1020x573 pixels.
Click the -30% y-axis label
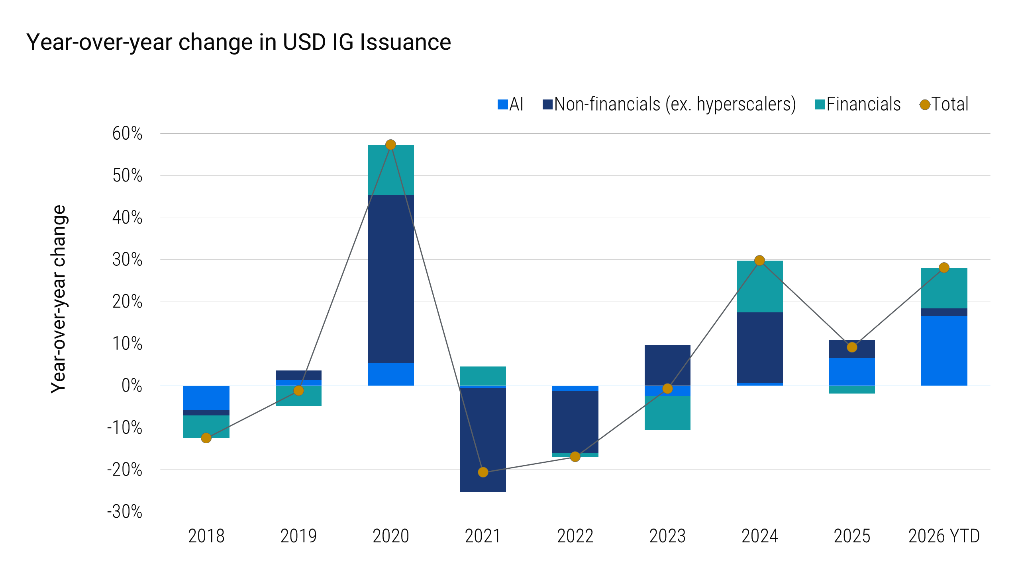click(125, 512)
